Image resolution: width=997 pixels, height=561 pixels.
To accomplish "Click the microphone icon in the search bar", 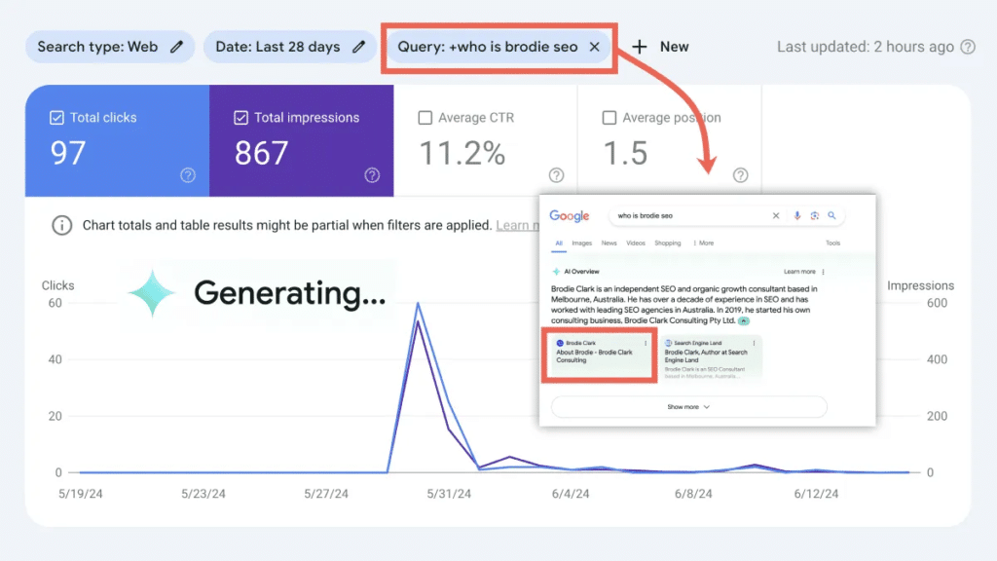I will [795, 215].
